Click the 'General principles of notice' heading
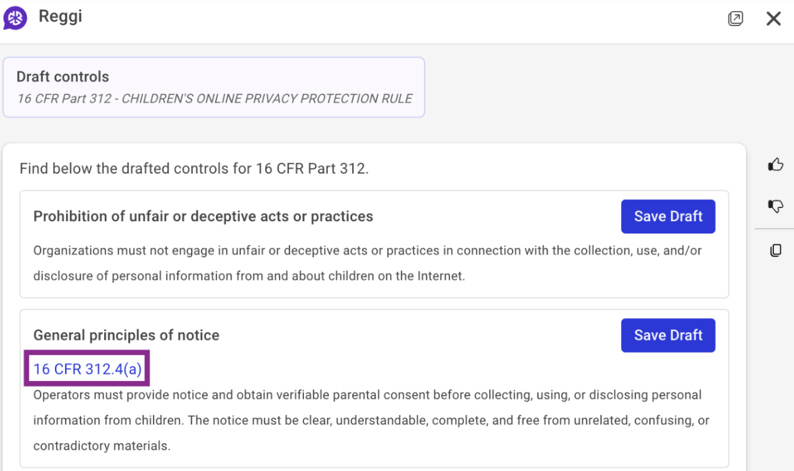This screenshot has height=471, width=794. click(126, 335)
